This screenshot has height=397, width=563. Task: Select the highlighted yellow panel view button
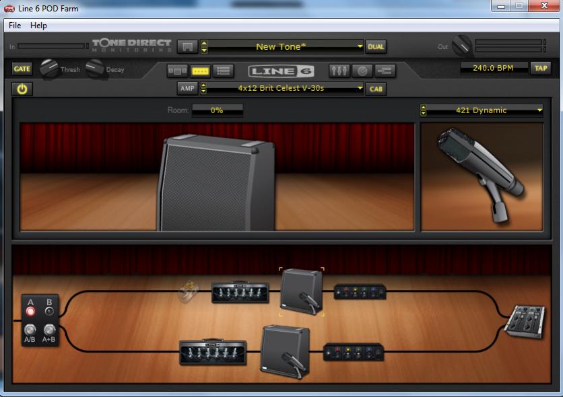click(201, 71)
